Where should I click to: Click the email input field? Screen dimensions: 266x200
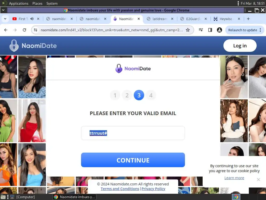[x=133, y=133]
